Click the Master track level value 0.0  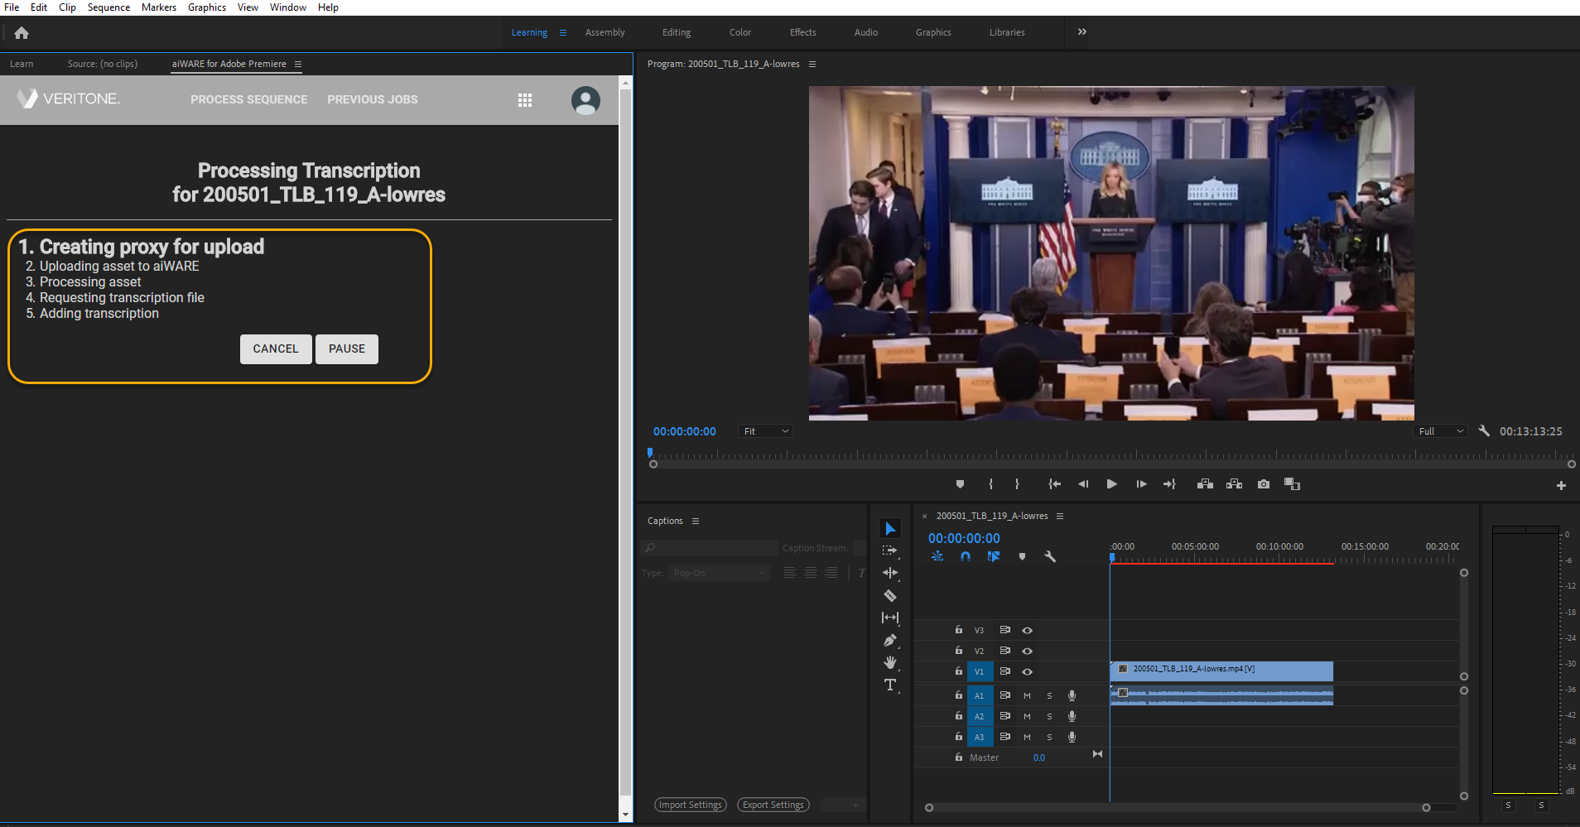tap(1039, 757)
